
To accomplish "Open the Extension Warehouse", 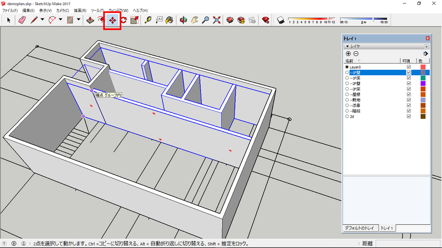I will coord(241,20).
